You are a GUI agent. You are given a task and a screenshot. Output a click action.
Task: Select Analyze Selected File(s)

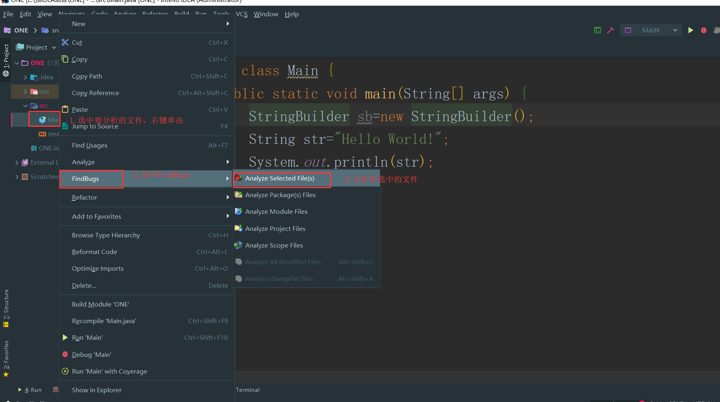(280, 178)
